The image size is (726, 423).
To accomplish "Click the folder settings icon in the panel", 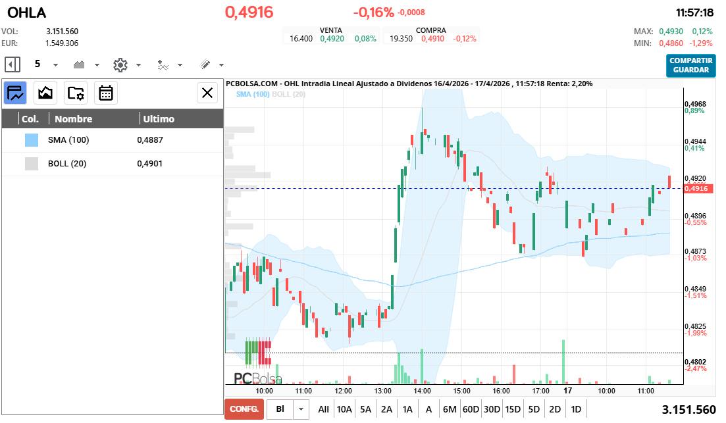I will click(x=76, y=93).
